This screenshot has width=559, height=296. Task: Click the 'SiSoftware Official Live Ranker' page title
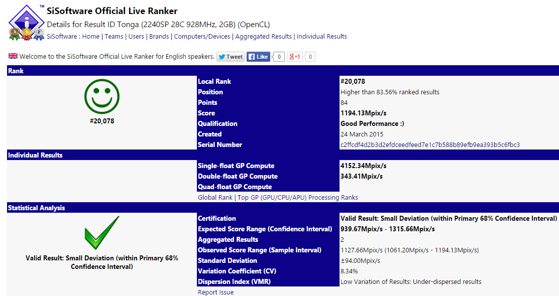[112, 11]
